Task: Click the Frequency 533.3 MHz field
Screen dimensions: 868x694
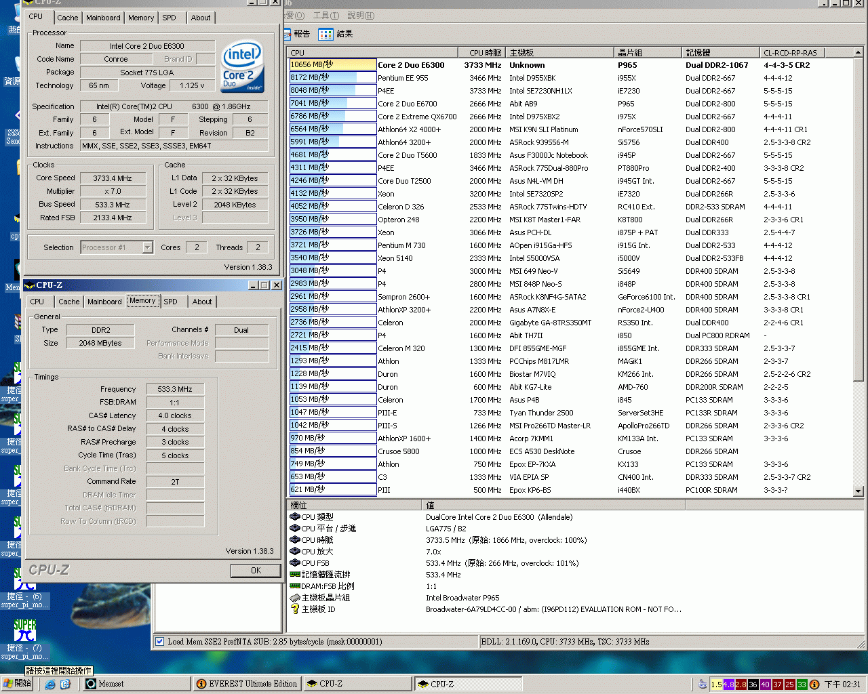Action: coord(175,389)
